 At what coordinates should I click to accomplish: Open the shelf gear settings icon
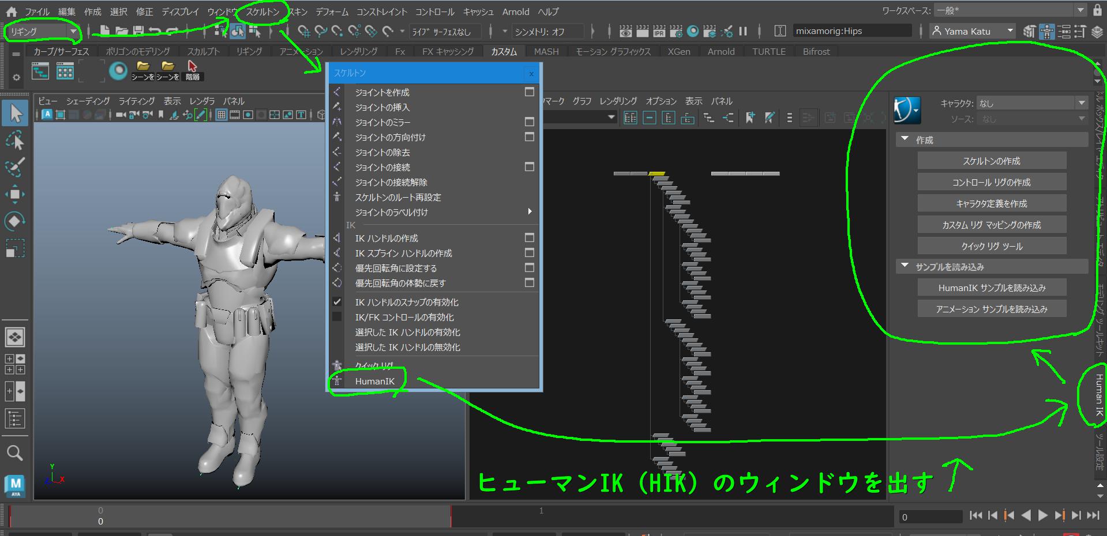[x=16, y=77]
